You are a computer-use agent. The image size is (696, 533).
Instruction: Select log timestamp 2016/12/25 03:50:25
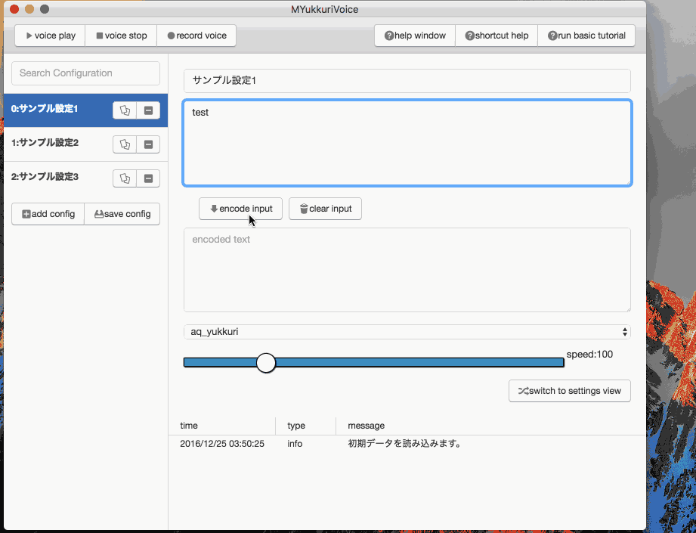(222, 444)
